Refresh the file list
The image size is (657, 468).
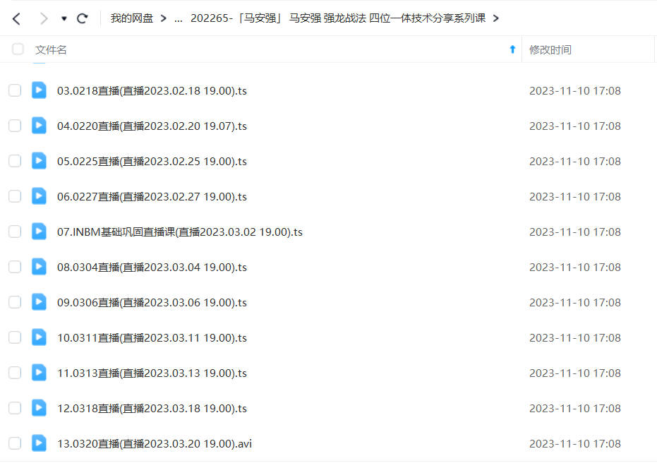[x=82, y=18]
